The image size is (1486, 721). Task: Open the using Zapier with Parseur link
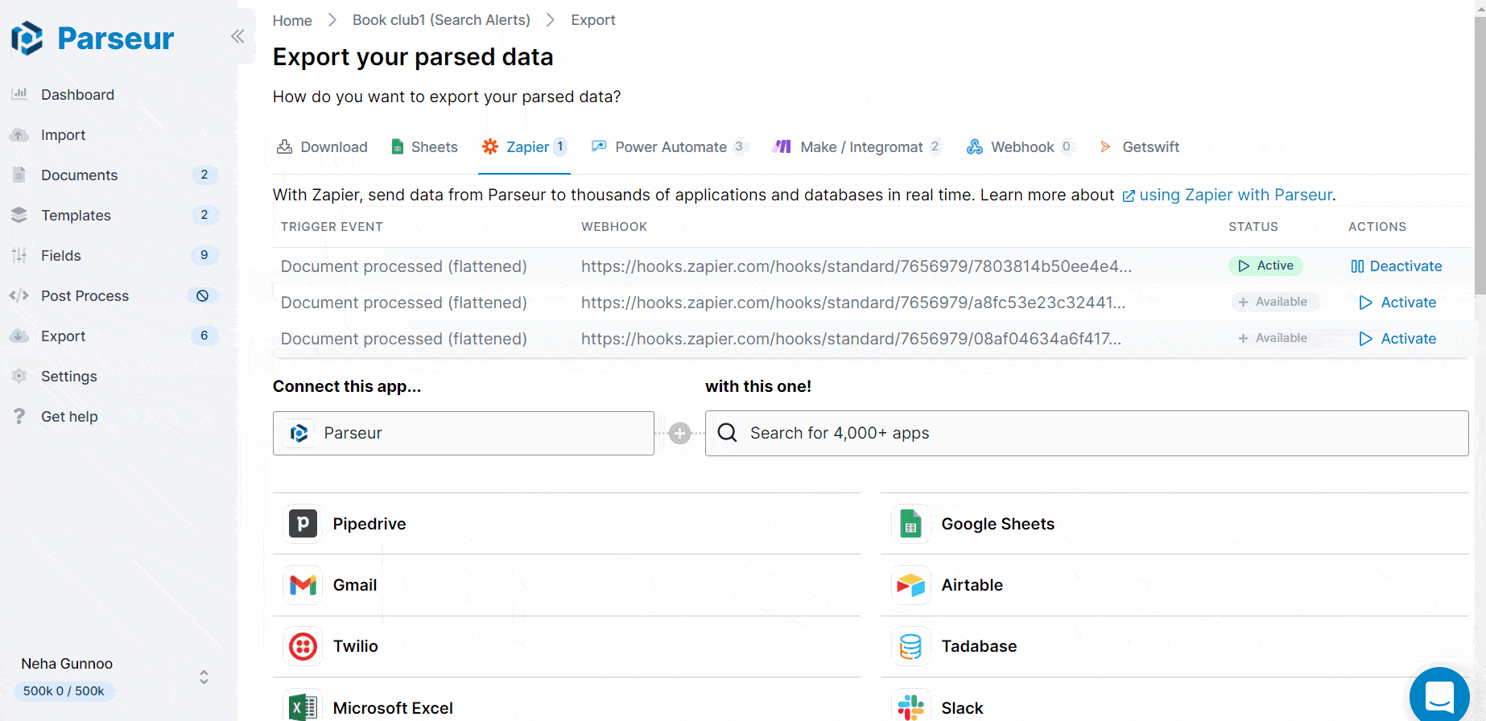point(1235,196)
